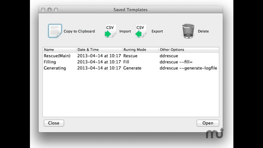
Task: Click the Import label
Action: click(125, 31)
